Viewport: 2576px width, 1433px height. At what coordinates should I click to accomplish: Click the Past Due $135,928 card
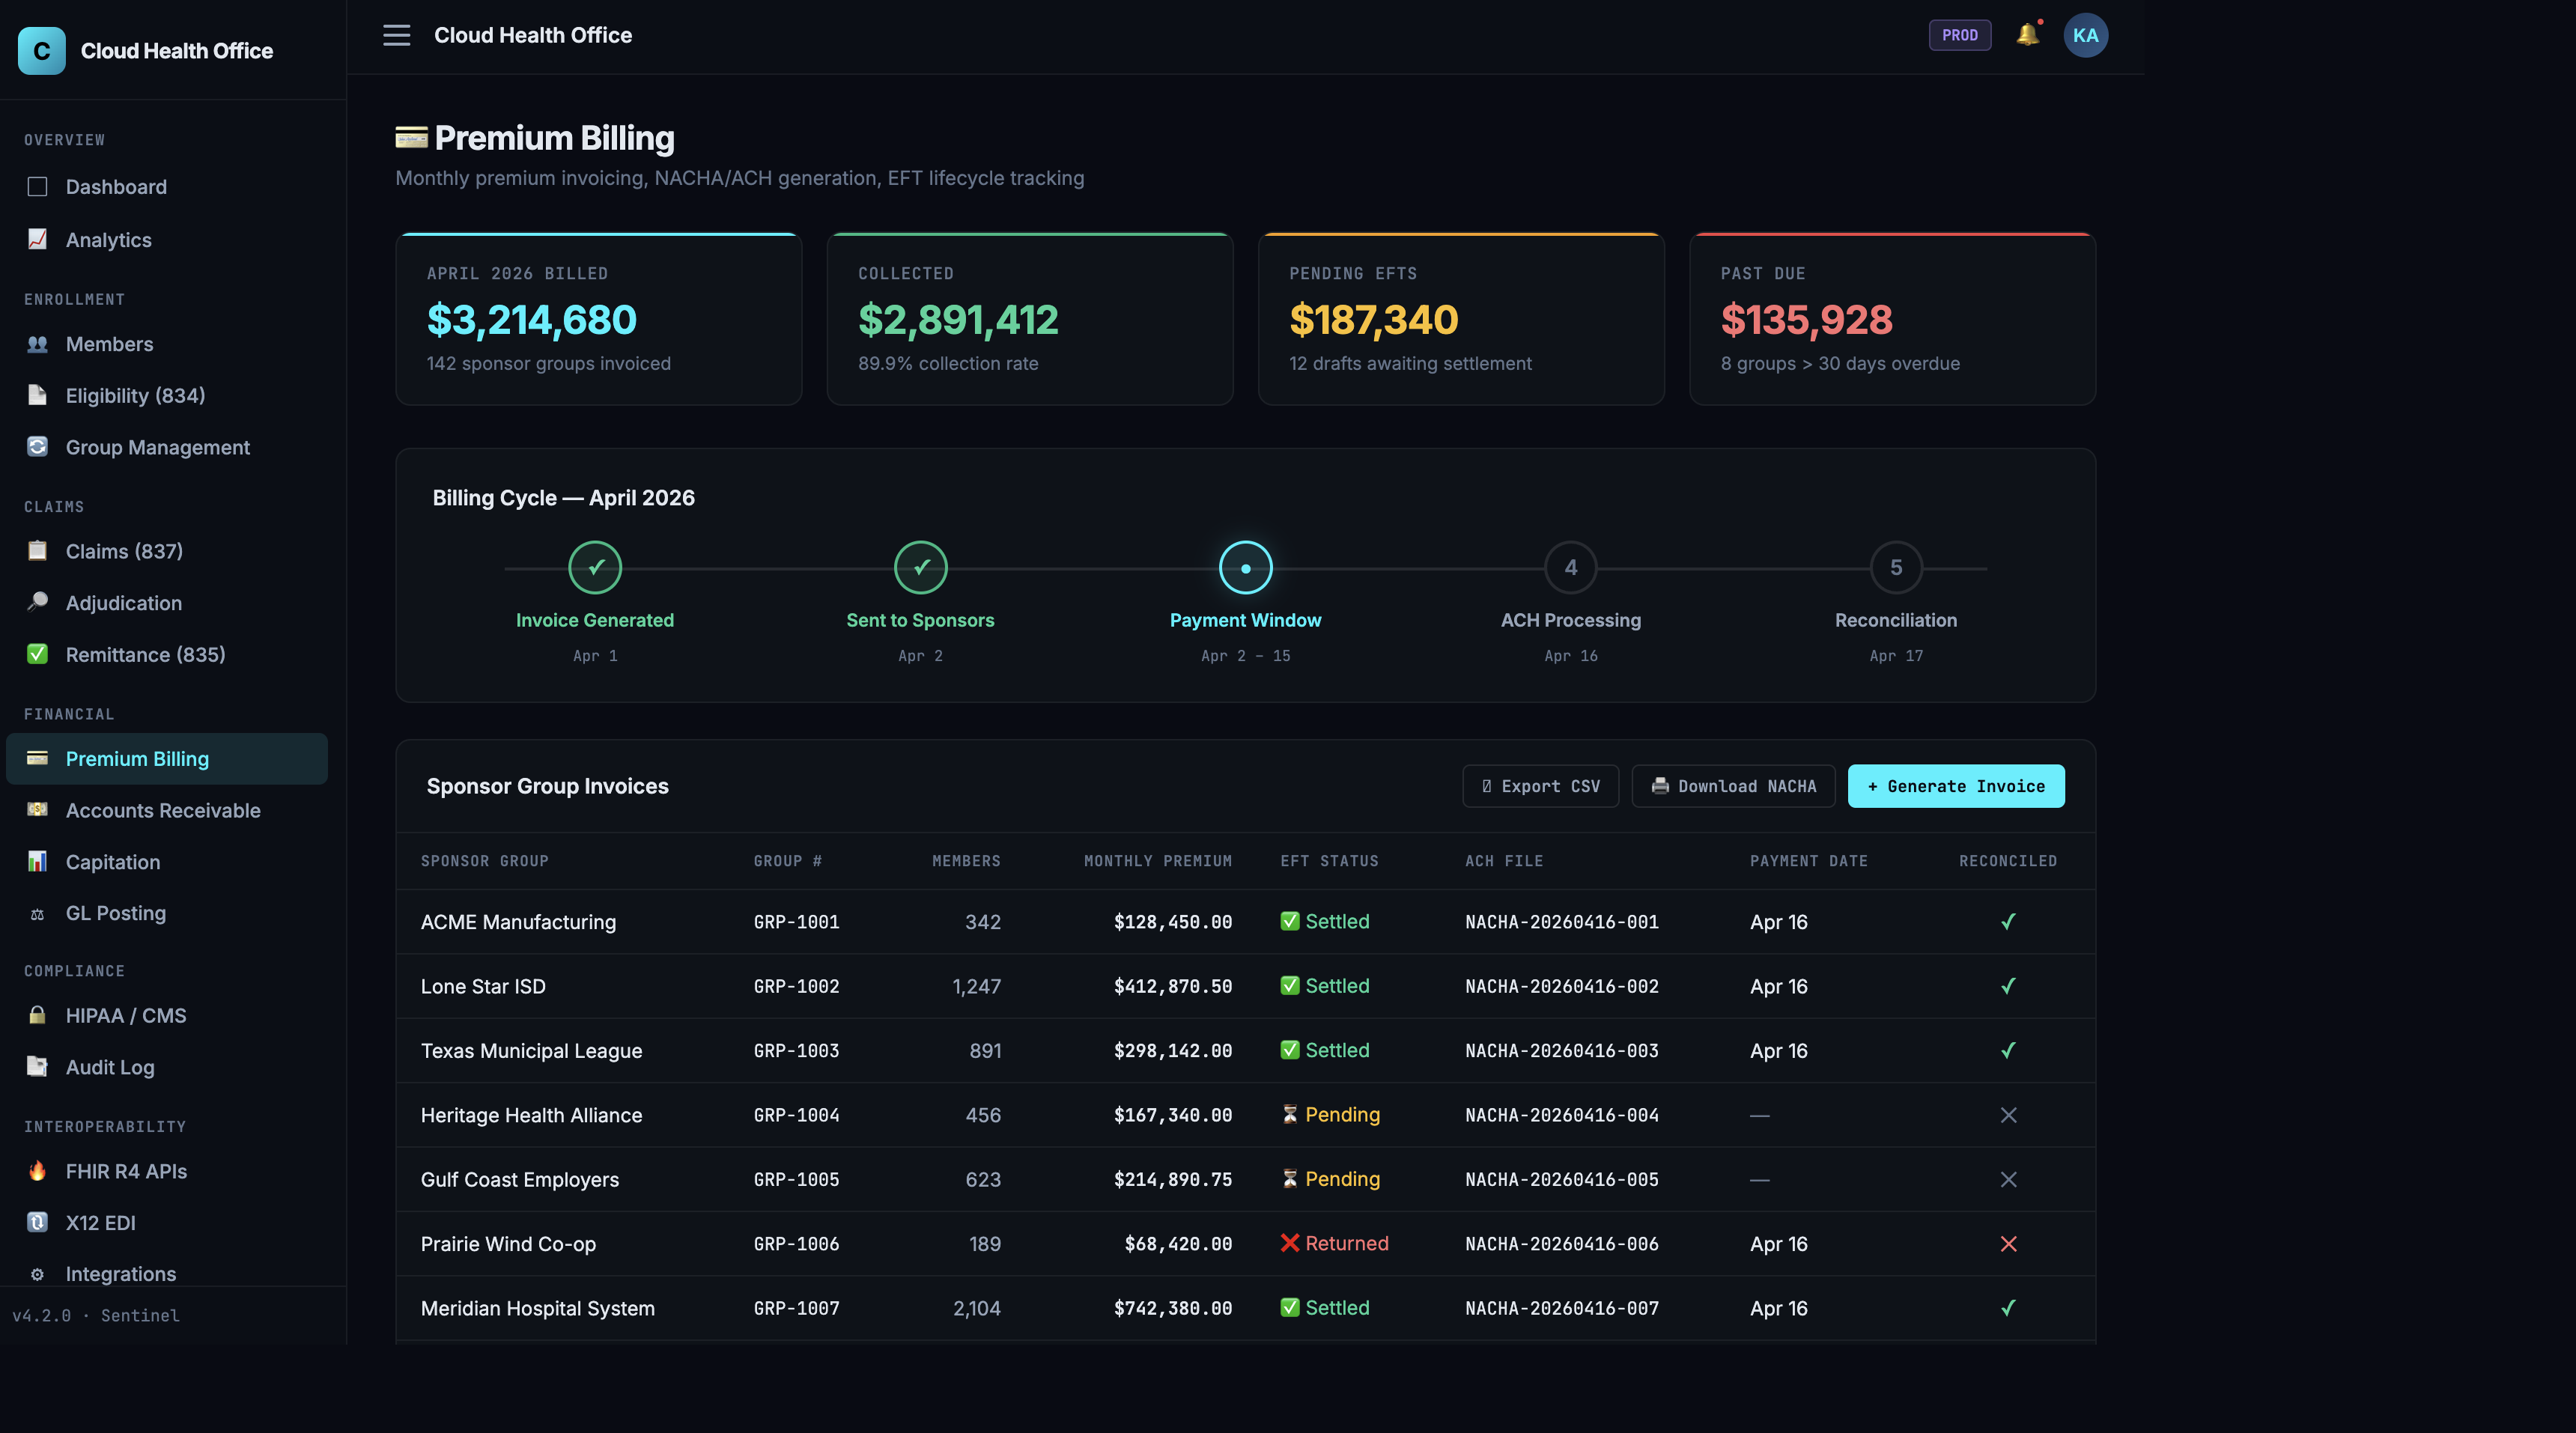(x=1892, y=319)
